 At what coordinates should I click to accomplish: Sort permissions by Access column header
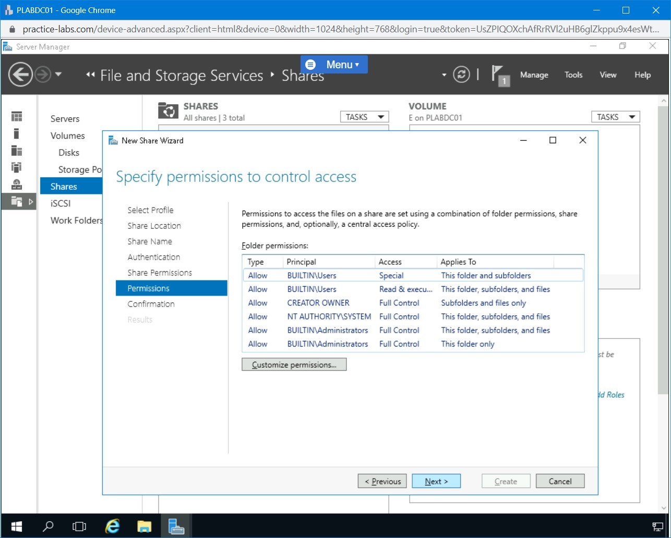coord(406,262)
